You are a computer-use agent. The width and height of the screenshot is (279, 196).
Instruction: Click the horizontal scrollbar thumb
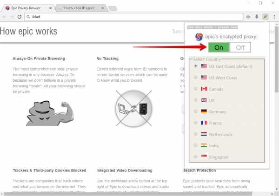128,194
